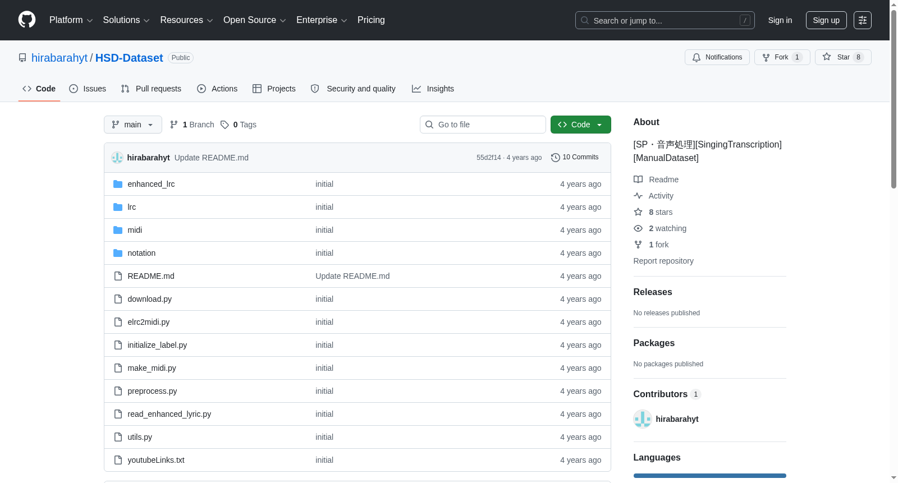Viewport: 898px width, 483px height.
Task: Open the Update README.md commit message
Action: (x=212, y=158)
